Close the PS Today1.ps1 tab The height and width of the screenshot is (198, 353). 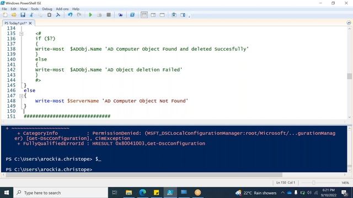(30, 23)
